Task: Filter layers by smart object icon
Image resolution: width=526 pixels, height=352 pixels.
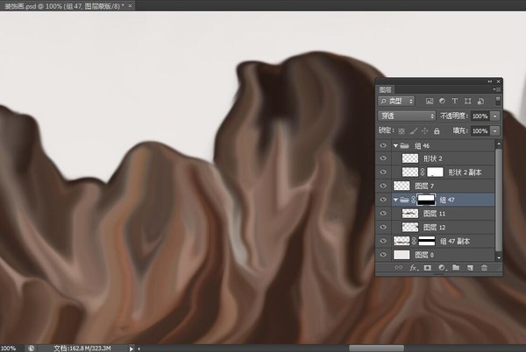Action: (480, 101)
